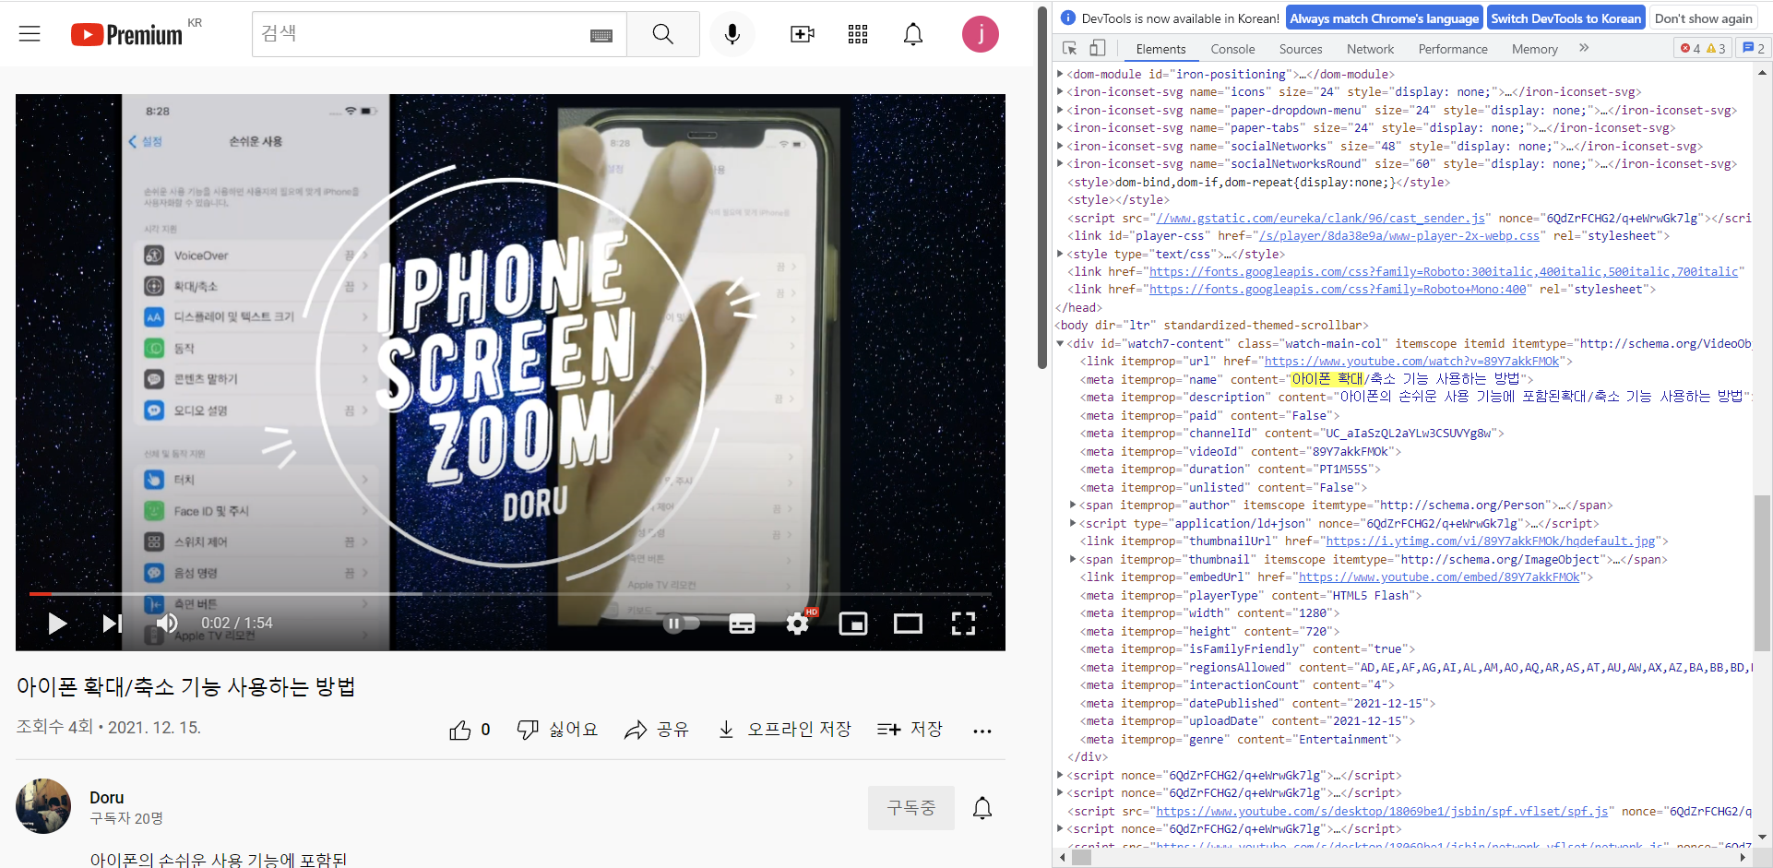Switch to theater mode
The height and width of the screenshot is (868, 1773).
[x=908, y=624]
